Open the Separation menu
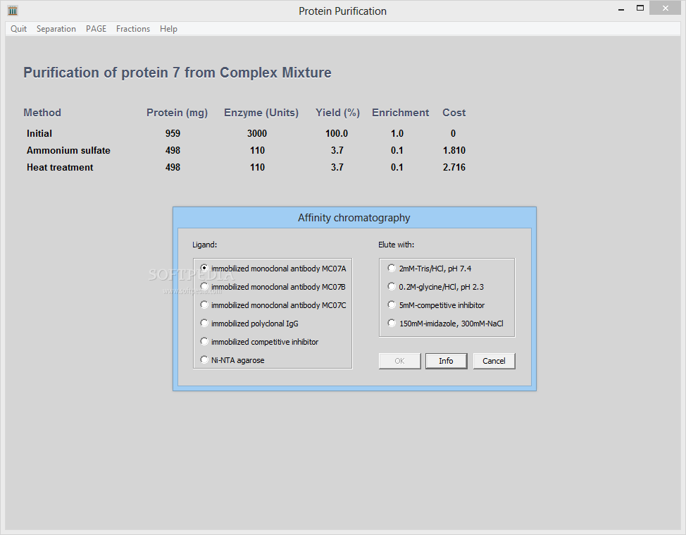The height and width of the screenshot is (535, 686). [56, 29]
